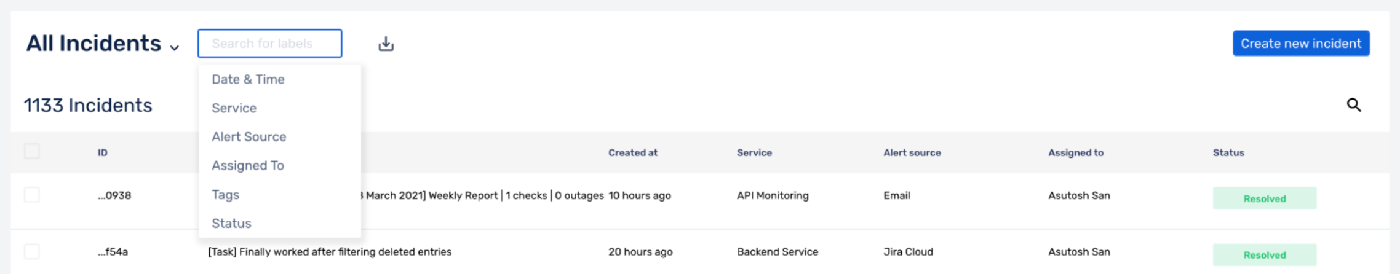Click the Created at column header
This screenshot has height=274, width=1400.
(x=633, y=152)
